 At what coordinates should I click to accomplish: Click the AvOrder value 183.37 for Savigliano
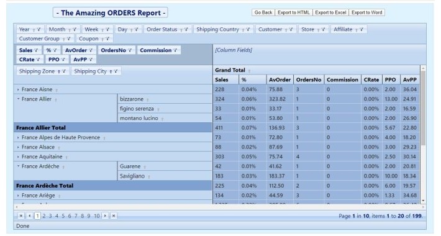pyautogui.click(x=277, y=176)
